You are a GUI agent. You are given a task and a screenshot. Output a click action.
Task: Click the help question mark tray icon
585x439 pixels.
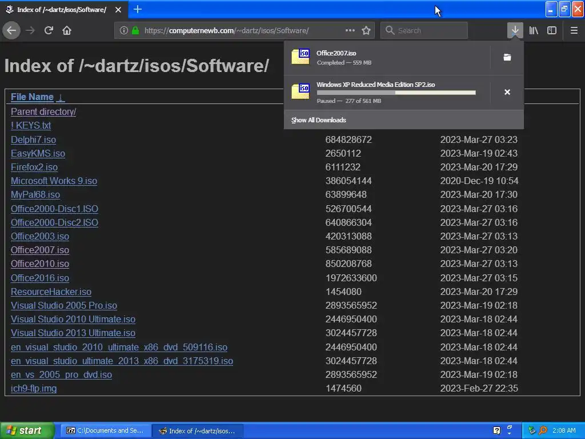tap(496, 430)
